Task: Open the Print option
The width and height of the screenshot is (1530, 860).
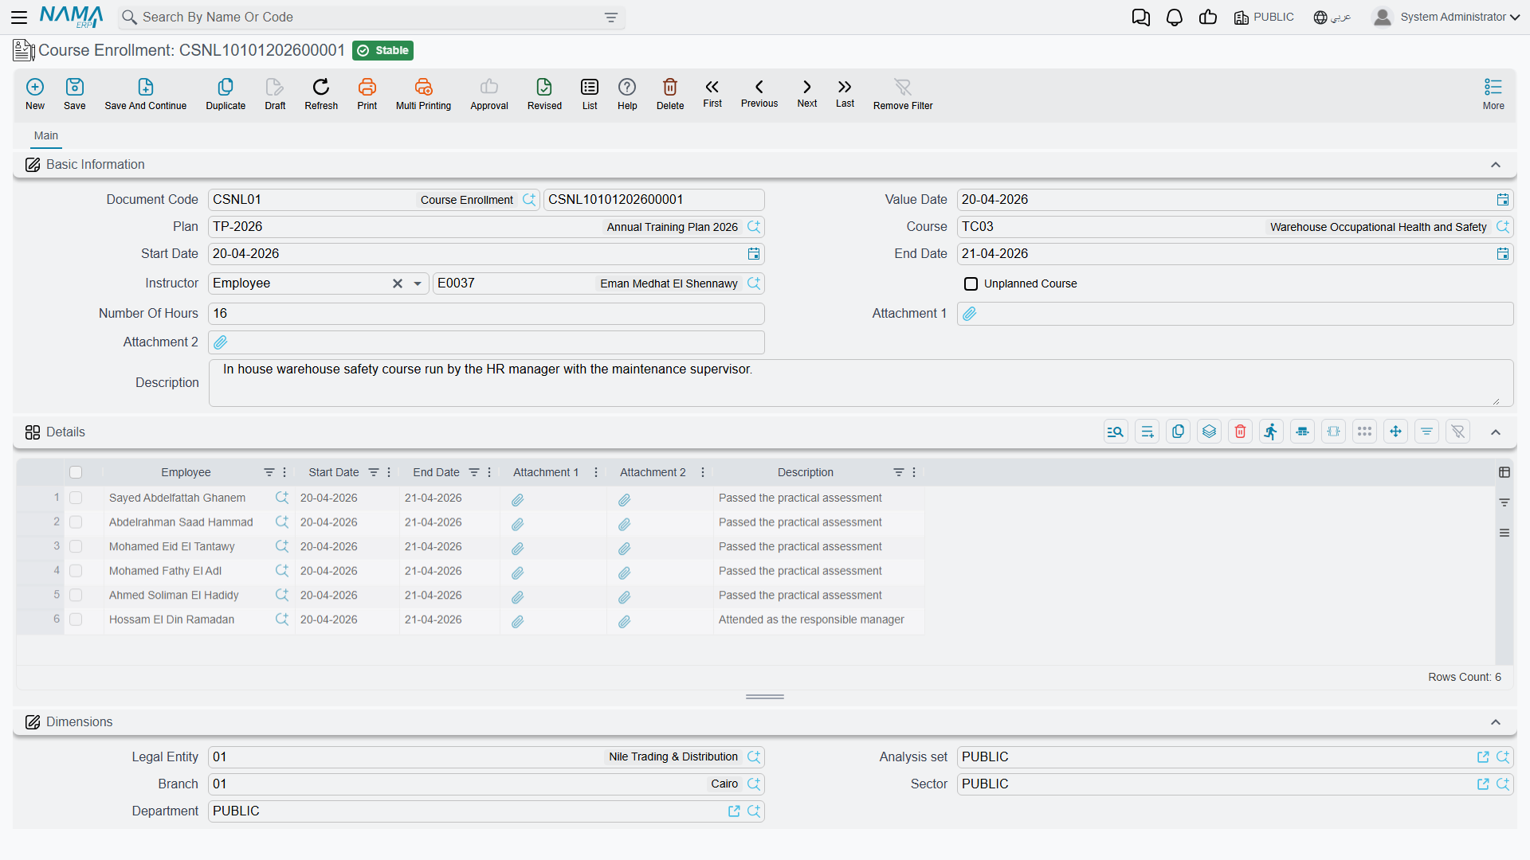Action: pyautogui.click(x=367, y=94)
